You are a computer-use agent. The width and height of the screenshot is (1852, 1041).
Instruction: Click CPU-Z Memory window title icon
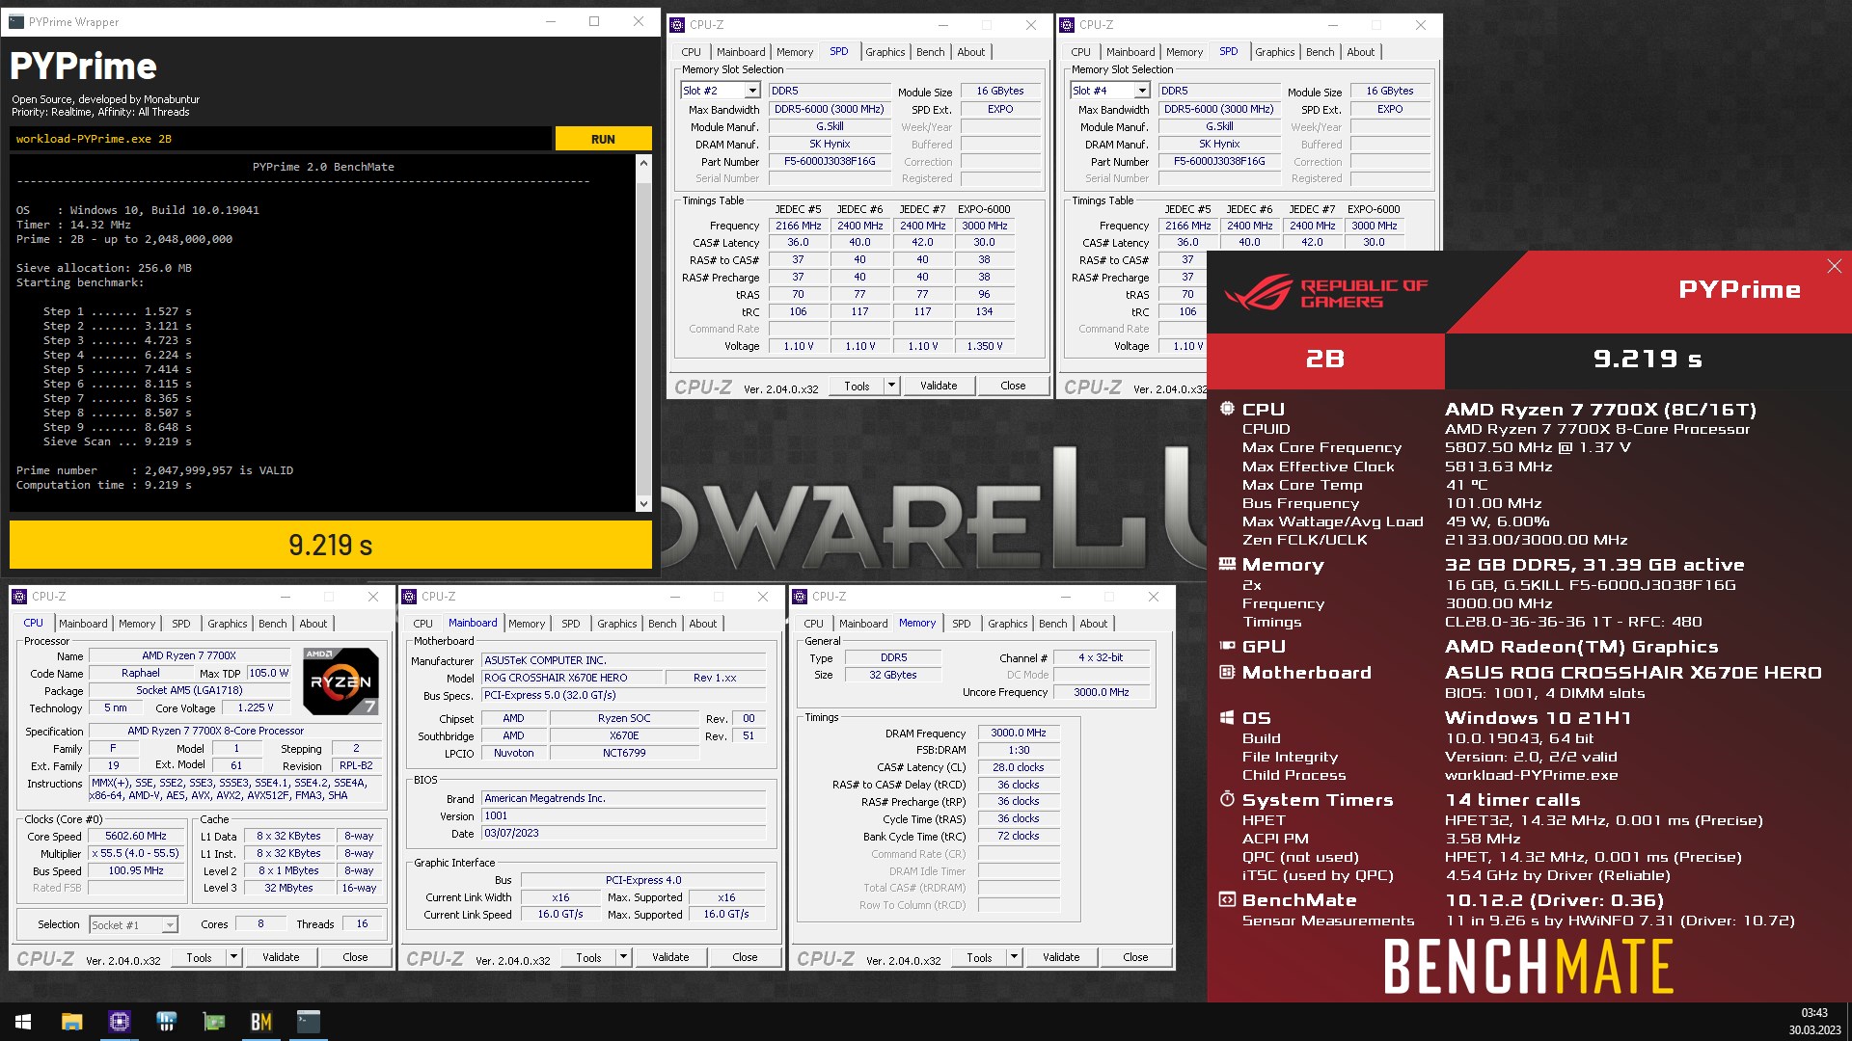click(x=800, y=597)
